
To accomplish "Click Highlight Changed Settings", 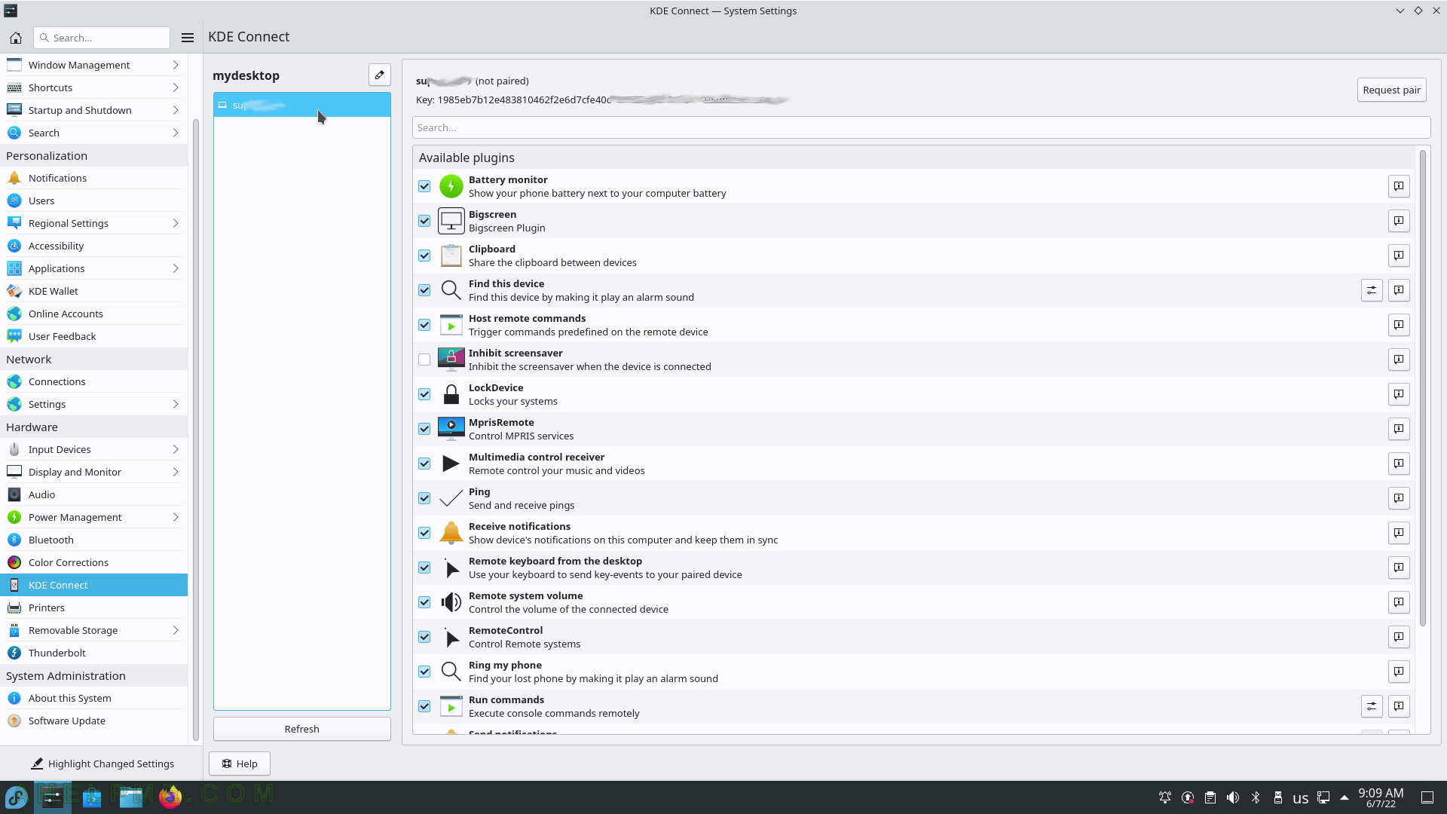I will pos(102,764).
